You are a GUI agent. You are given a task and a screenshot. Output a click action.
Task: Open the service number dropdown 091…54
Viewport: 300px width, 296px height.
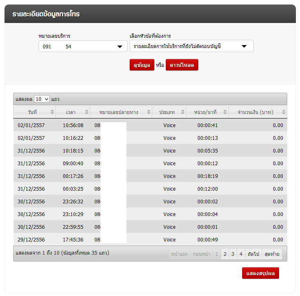[x=83, y=46]
